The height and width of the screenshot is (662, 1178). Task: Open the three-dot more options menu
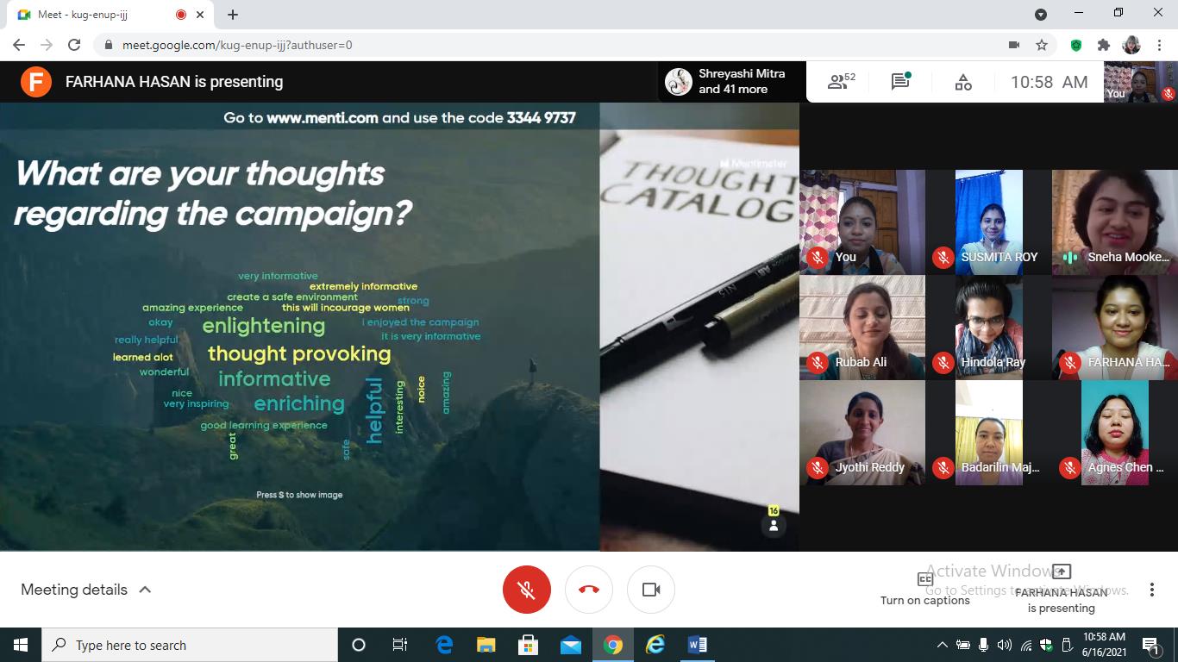1151,590
